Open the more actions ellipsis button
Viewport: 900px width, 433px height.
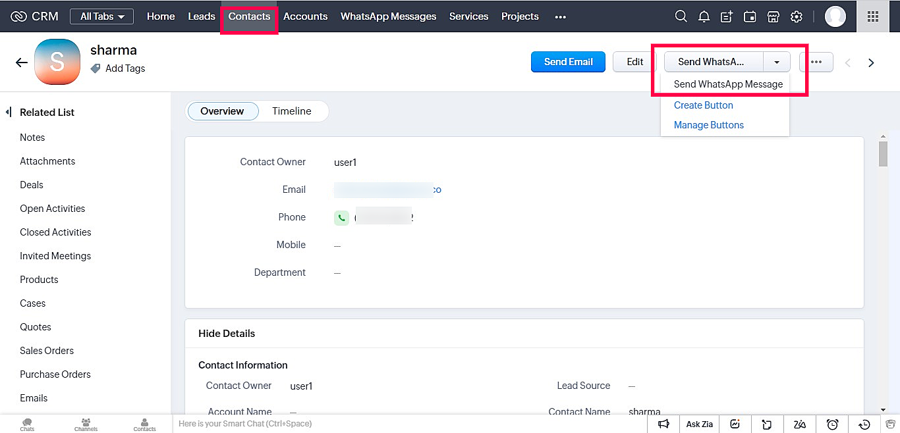[x=816, y=62]
